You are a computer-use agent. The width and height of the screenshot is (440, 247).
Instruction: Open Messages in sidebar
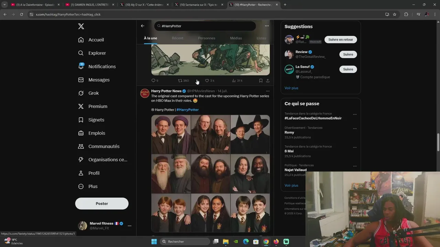[x=94, y=80]
